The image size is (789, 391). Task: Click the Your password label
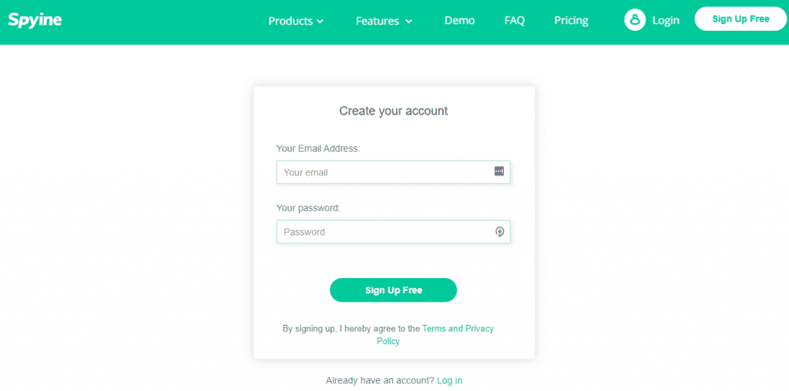click(x=308, y=208)
